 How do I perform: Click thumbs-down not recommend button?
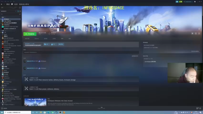[x=54, y=44]
